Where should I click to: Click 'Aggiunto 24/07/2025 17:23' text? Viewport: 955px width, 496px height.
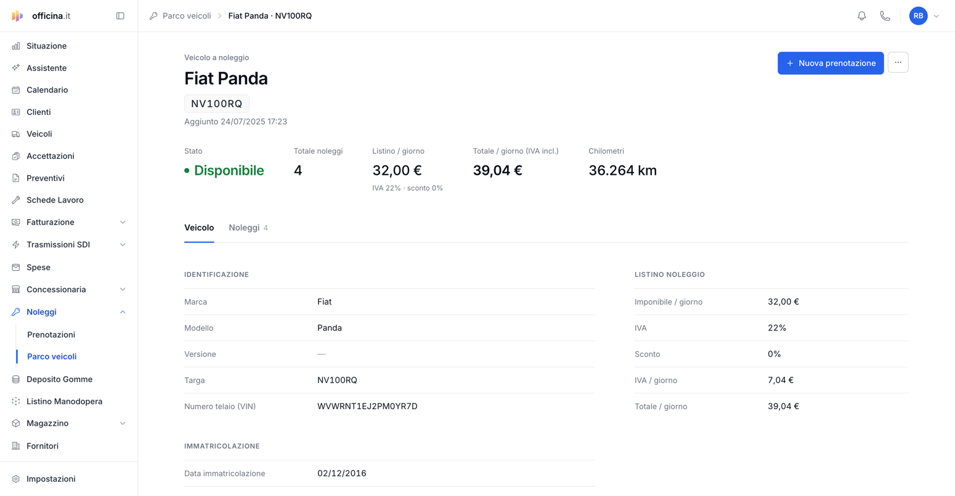[x=235, y=122]
